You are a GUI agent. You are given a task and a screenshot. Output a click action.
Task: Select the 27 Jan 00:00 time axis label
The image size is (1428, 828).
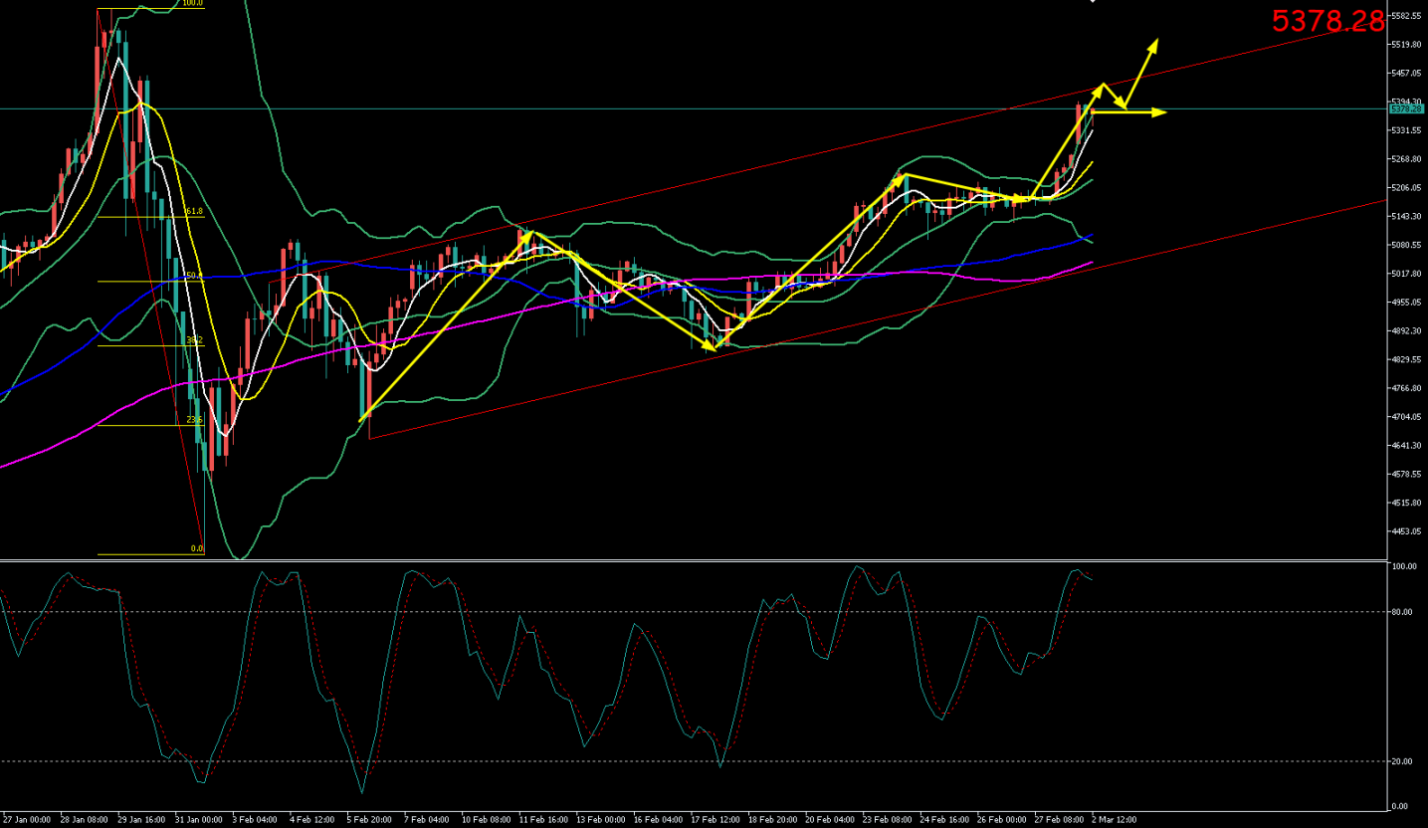(26, 820)
